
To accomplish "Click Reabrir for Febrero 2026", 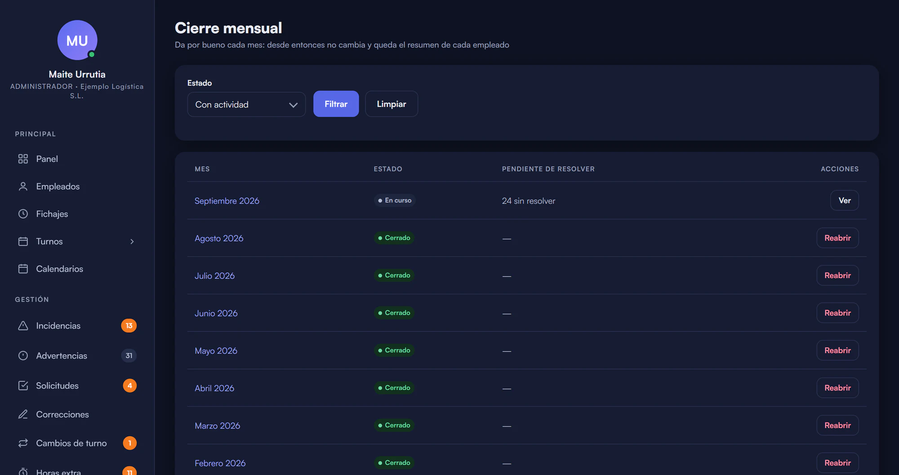I will [837, 463].
